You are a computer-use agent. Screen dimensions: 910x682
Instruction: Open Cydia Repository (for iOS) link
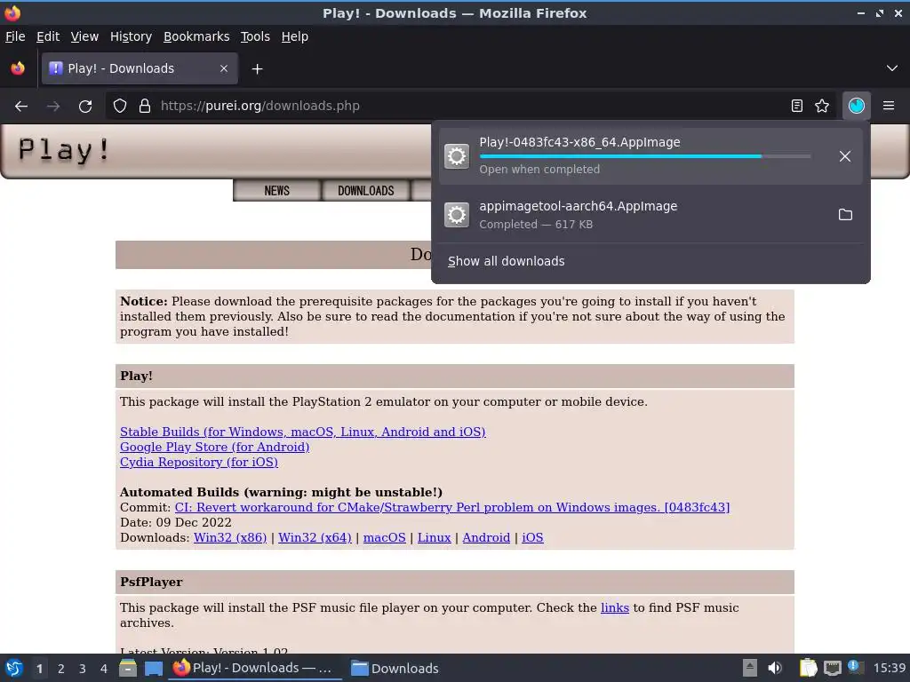(199, 462)
